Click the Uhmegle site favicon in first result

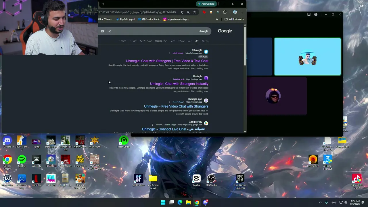coord(206,52)
